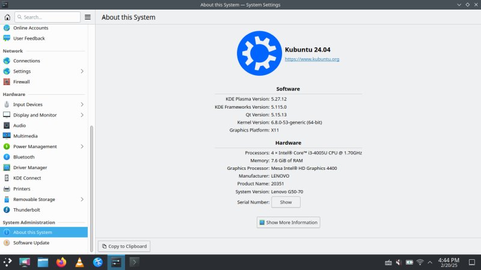481x270 pixels.
Task: Launch Firefox from the taskbar
Action: (x=61, y=262)
